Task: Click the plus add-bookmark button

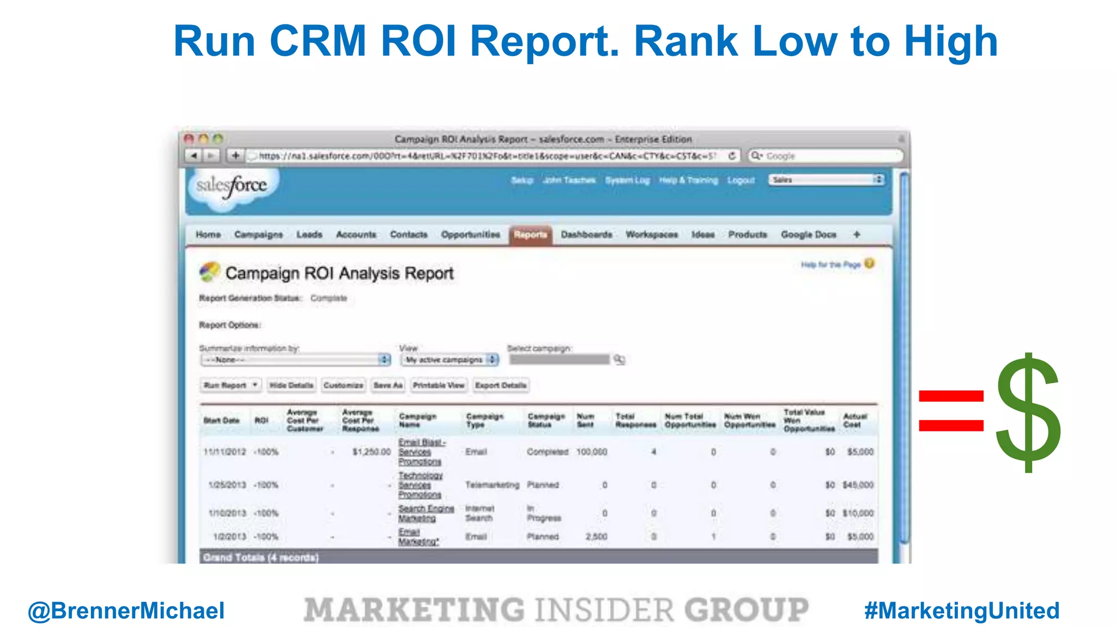Action: (x=235, y=156)
